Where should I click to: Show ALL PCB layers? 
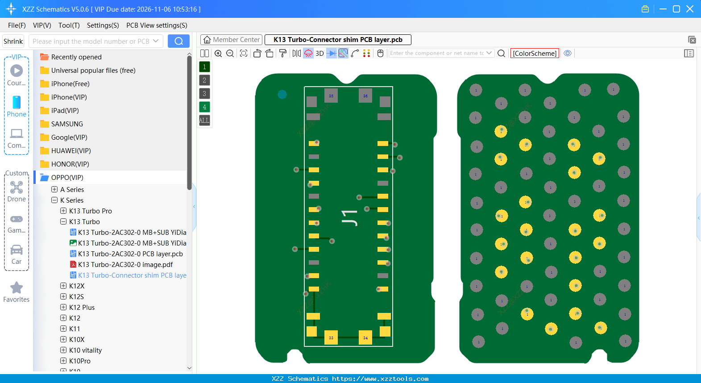click(x=204, y=121)
